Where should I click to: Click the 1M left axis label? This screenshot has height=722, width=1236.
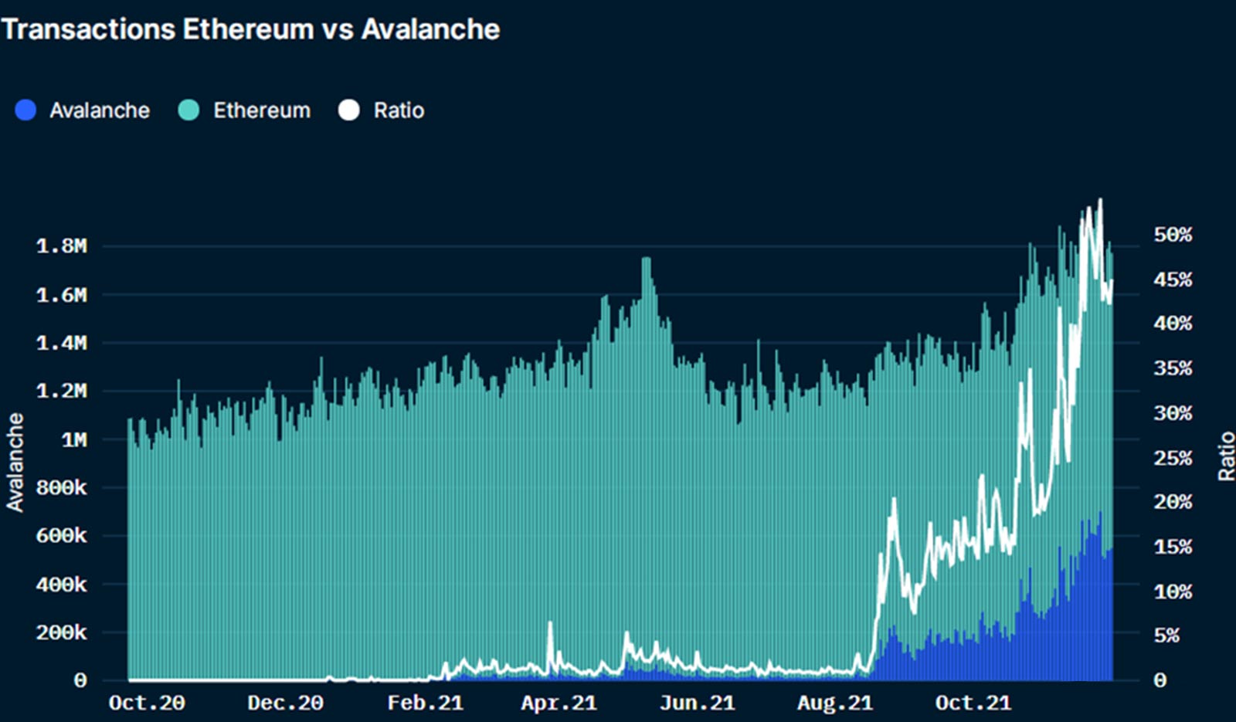74,439
